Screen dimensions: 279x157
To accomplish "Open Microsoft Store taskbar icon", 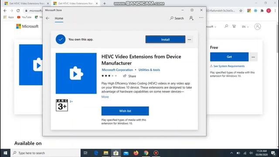I will tap(116, 153).
